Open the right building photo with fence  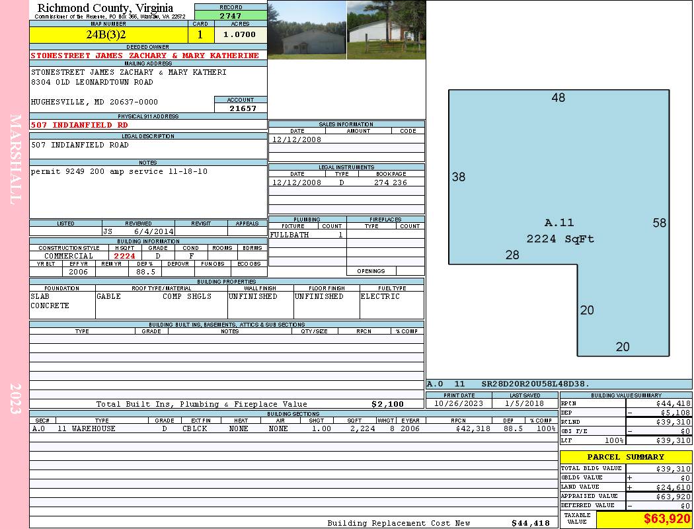386,30
